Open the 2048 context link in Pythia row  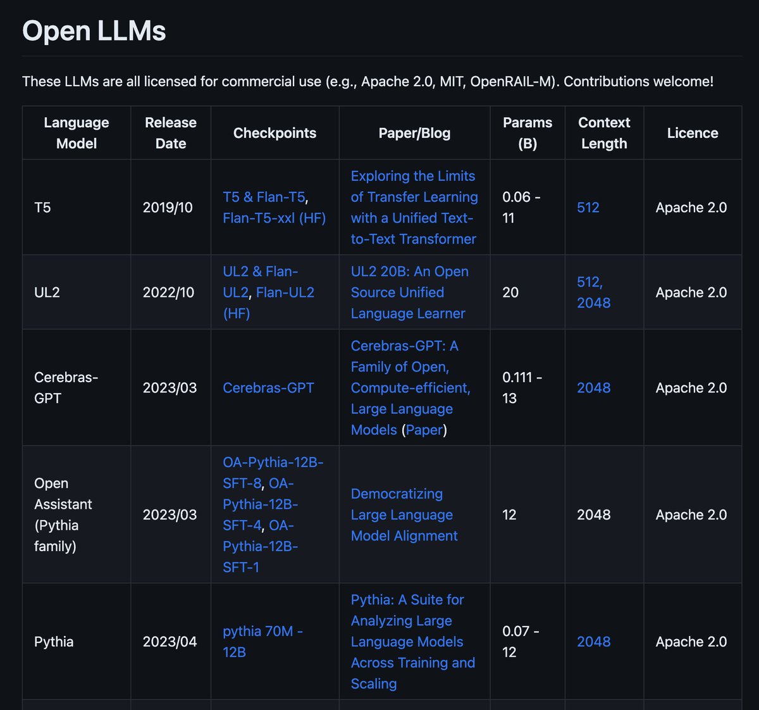point(594,642)
